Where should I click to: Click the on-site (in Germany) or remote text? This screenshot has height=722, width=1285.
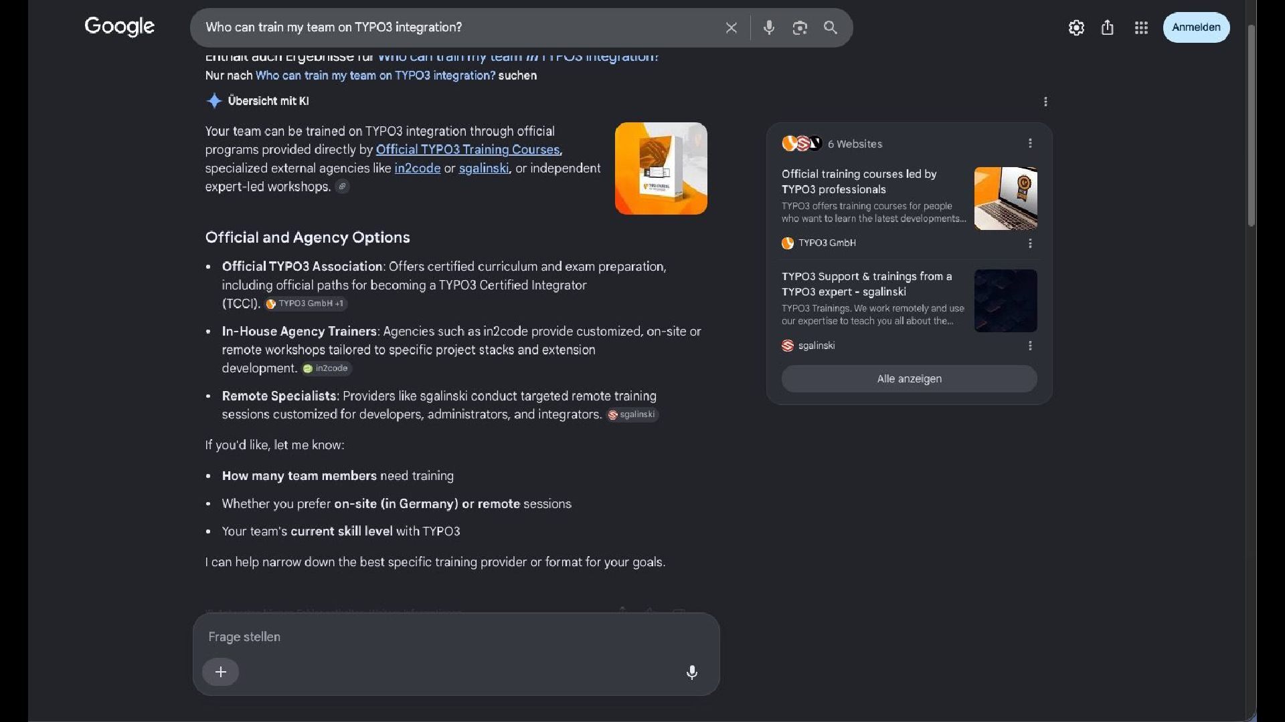tap(427, 504)
